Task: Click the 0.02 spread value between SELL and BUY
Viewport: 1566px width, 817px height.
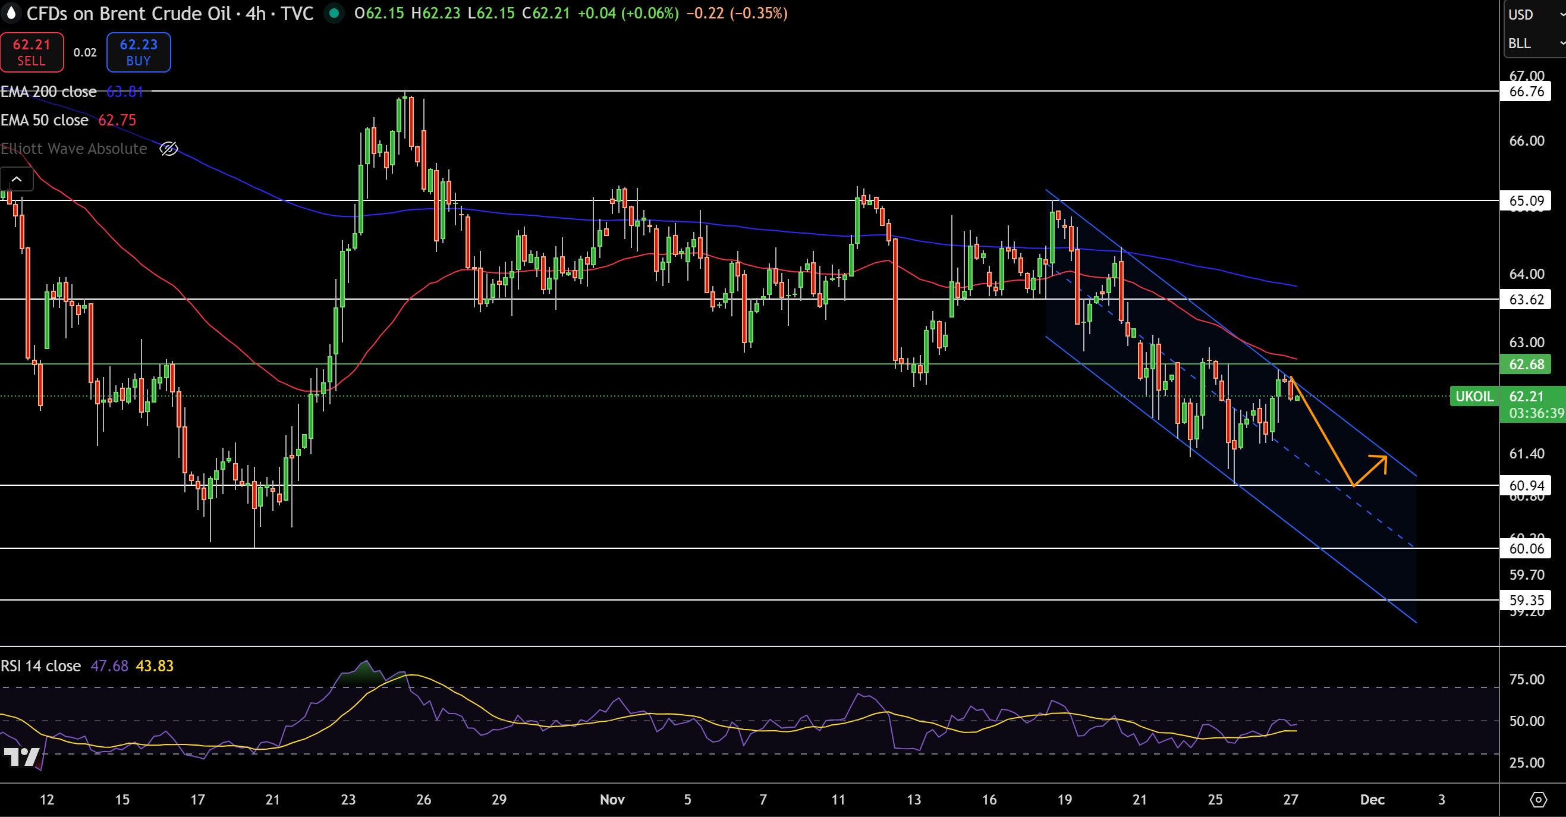Action: [85, 52]
